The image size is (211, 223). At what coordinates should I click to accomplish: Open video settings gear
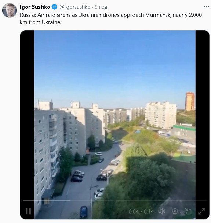click(x=175, y=211)
